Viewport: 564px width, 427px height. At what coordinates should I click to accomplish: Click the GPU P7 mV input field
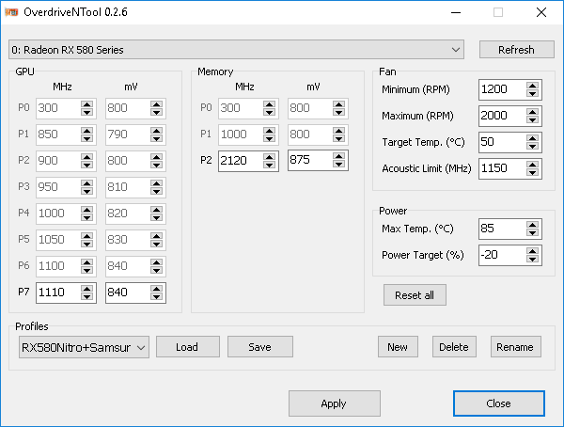pyautogui.click(x=134, y=293)
